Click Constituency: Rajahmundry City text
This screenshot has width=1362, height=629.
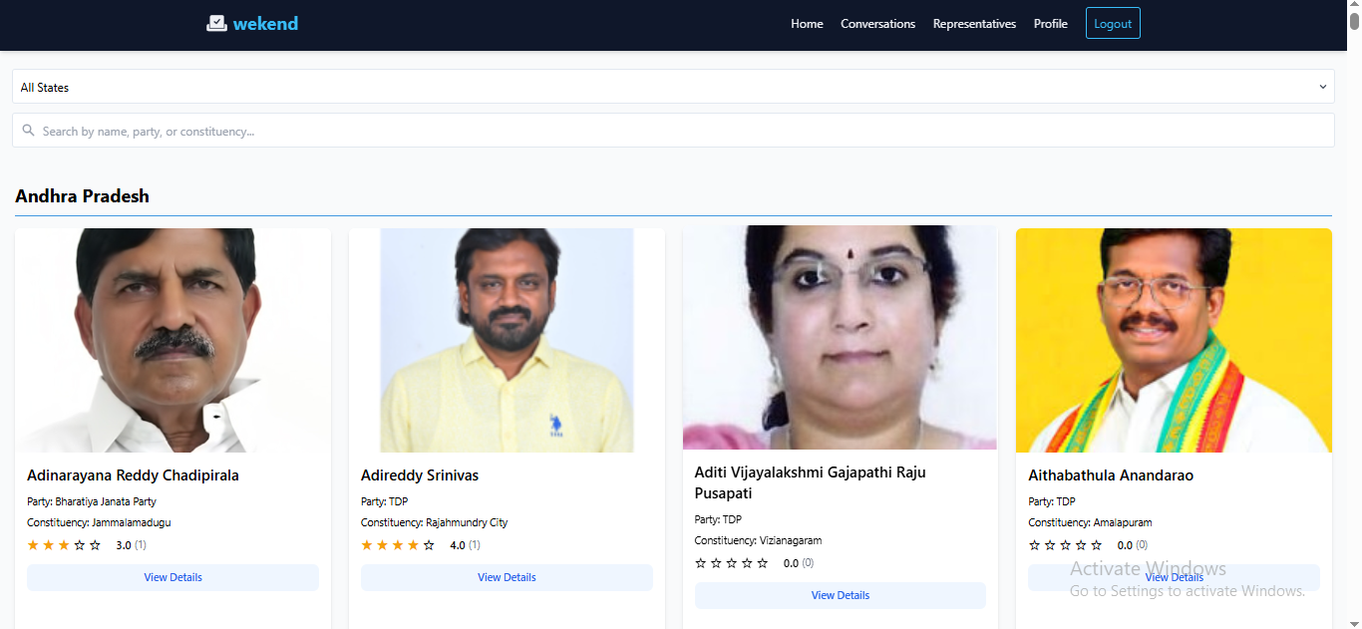435,522
